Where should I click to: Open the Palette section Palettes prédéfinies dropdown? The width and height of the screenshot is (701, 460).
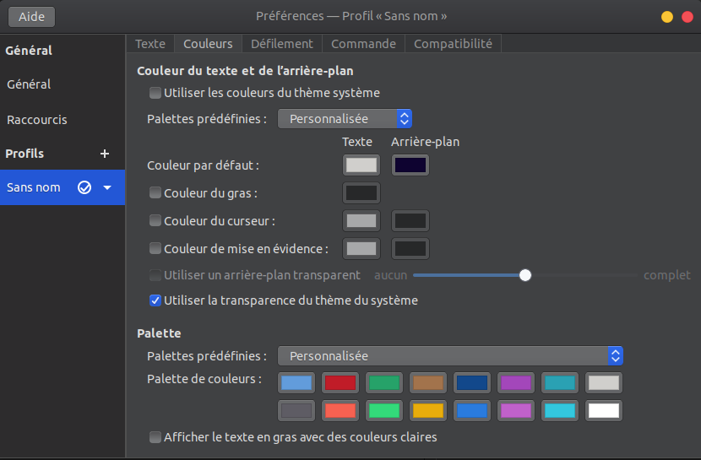tap(450, 356)
